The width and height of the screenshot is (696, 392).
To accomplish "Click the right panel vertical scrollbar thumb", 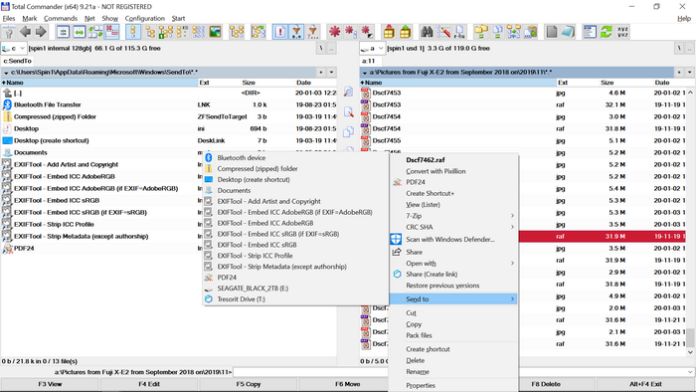I will (x=690, y=337).
